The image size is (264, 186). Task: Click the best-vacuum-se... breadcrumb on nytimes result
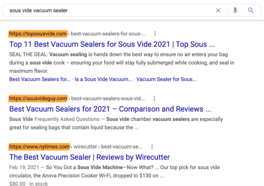(122, 147)
